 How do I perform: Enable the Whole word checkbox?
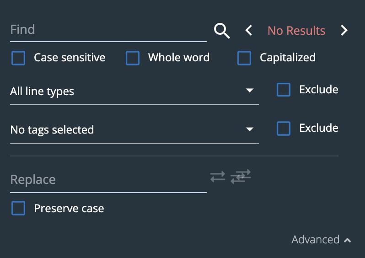click(x=133, y=58)
